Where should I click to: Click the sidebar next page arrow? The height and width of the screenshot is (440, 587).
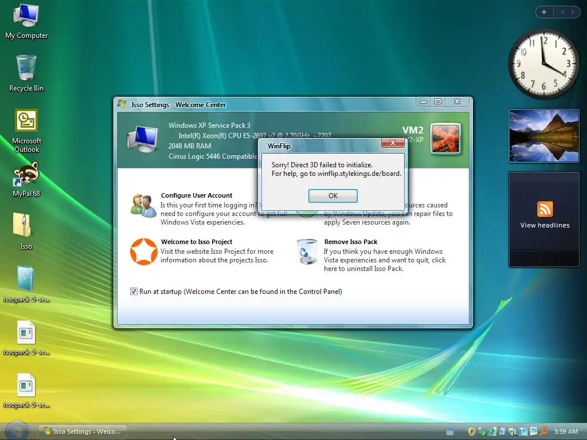(573, 12)
